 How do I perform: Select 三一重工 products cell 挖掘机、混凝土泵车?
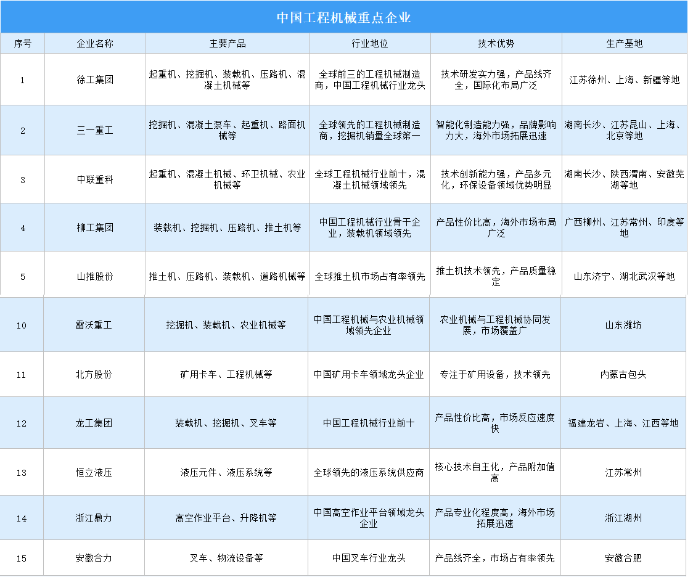point(228,130)
